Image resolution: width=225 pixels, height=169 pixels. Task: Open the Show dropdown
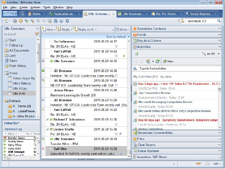123,29
